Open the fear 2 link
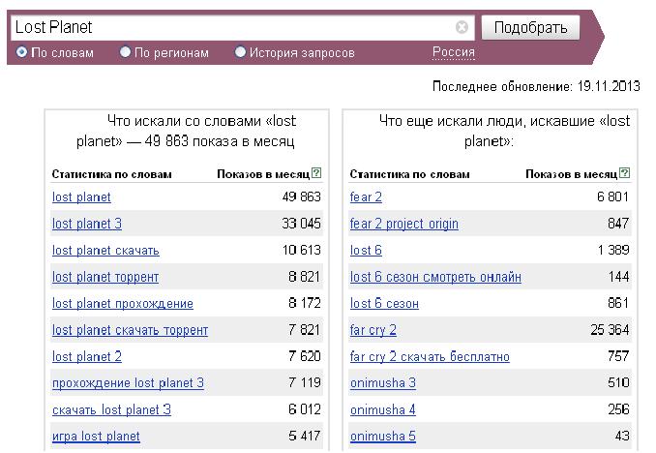The height and width of the screenshot is (453, 656). tap(366, 196)
